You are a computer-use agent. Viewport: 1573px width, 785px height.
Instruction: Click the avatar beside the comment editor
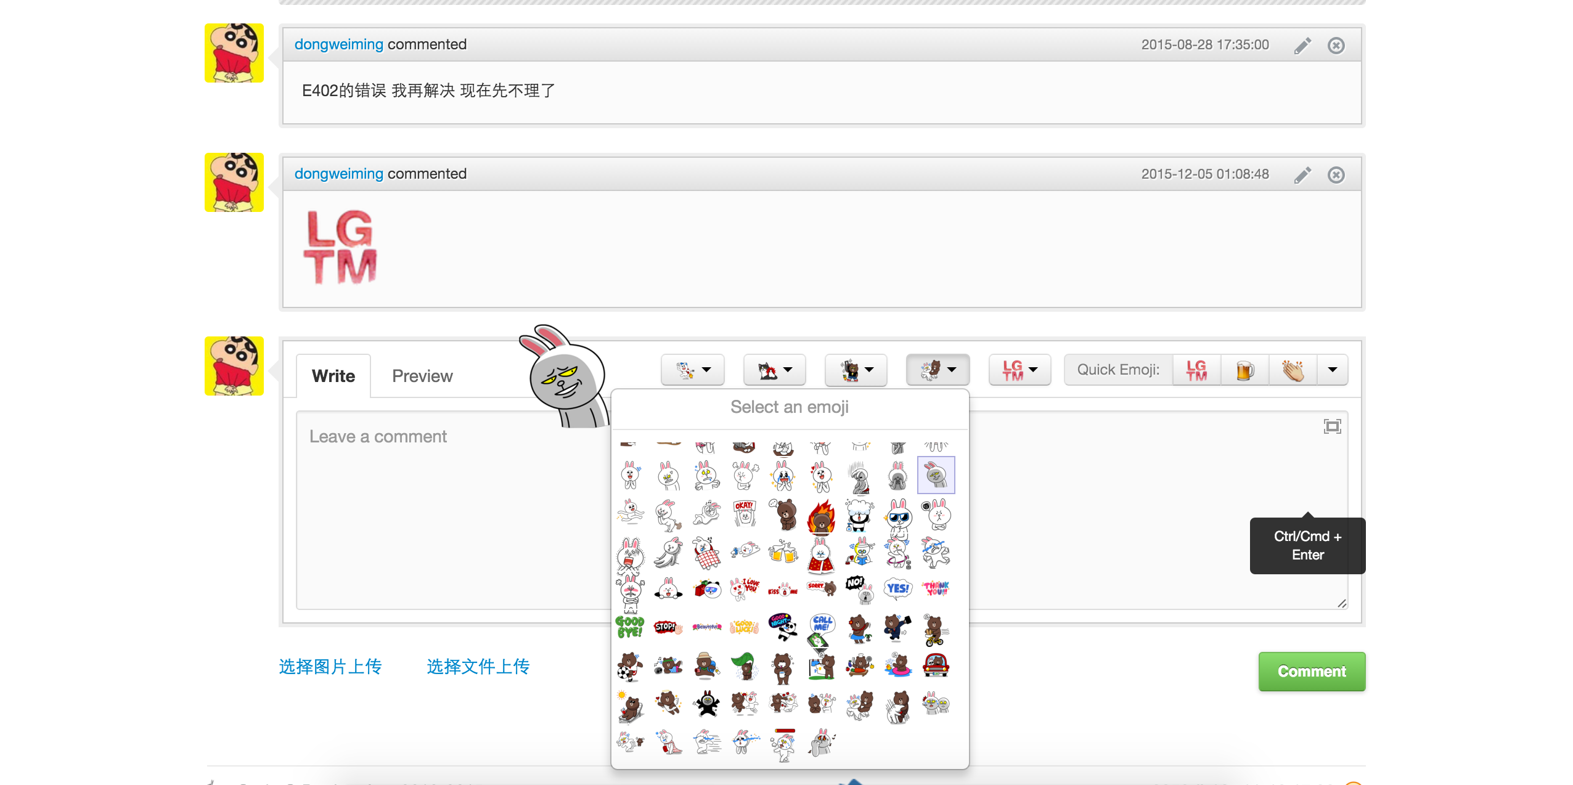tap(234, 366)
